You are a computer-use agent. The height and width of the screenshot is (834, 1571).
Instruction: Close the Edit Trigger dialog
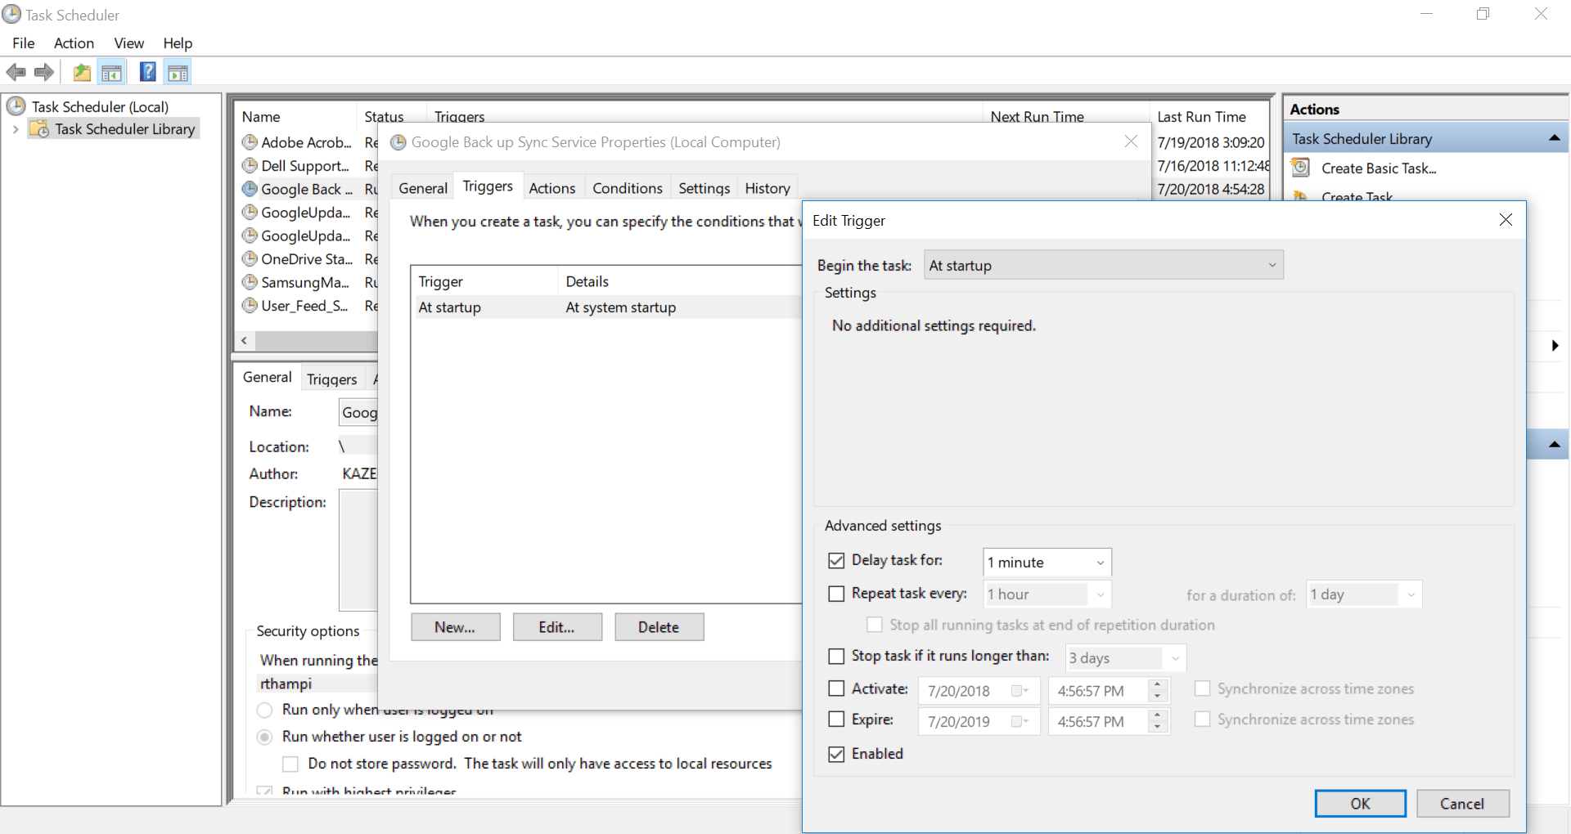(1506, 220)
